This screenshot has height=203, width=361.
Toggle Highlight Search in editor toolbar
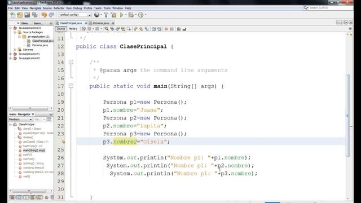coord(123,29)
